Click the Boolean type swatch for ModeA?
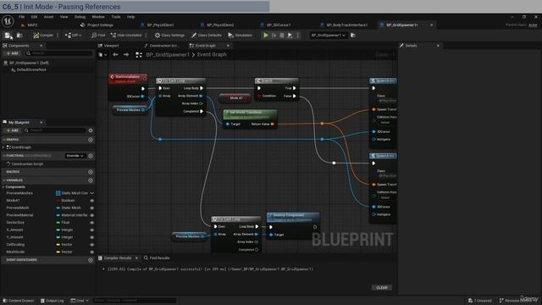This screenshot has height=305, width=542. click(58, 201)
